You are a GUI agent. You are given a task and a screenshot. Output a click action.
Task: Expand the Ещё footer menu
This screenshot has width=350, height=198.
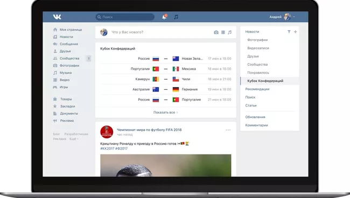pos(74,139)
